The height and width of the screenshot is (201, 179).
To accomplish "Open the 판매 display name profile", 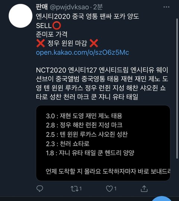I will pyautogui.click(x=42, y=7).
